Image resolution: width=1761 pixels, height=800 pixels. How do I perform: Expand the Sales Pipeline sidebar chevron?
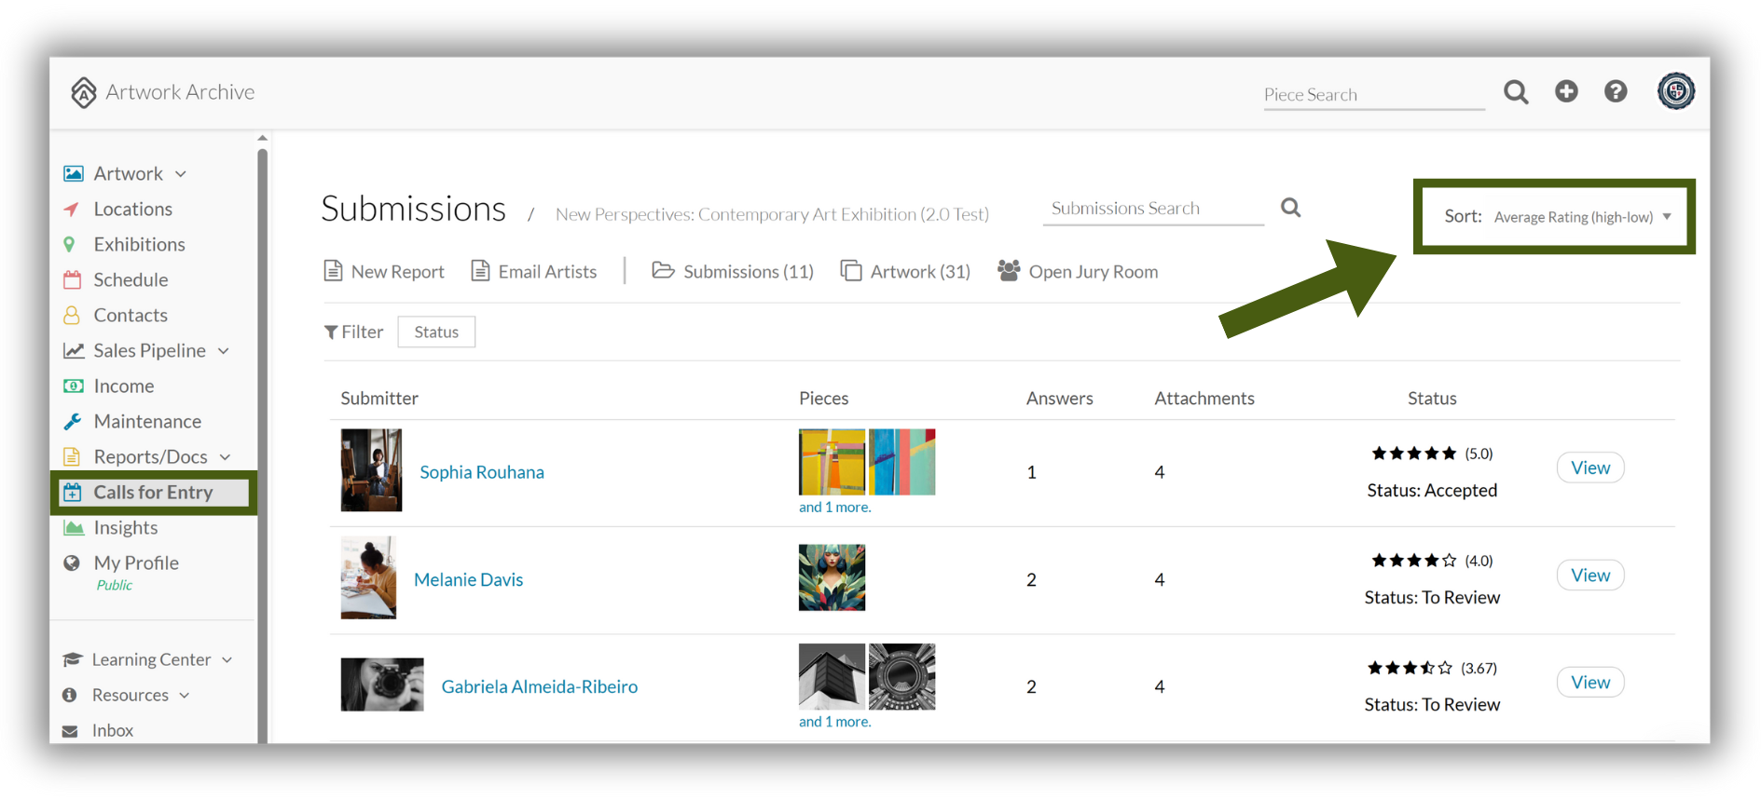[x=224, y=351]
